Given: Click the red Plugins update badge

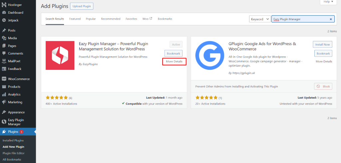Looking at the screenshot, I should [21, 132].
